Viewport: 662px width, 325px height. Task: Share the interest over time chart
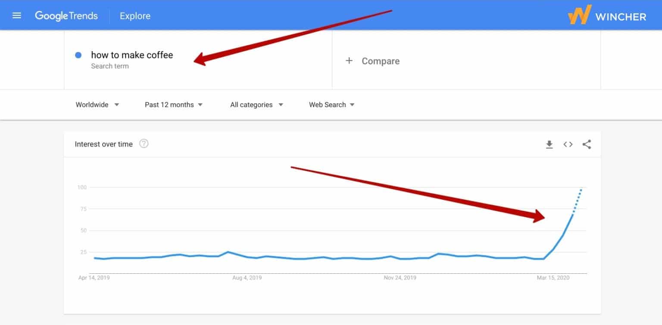(x=587, y=145)
